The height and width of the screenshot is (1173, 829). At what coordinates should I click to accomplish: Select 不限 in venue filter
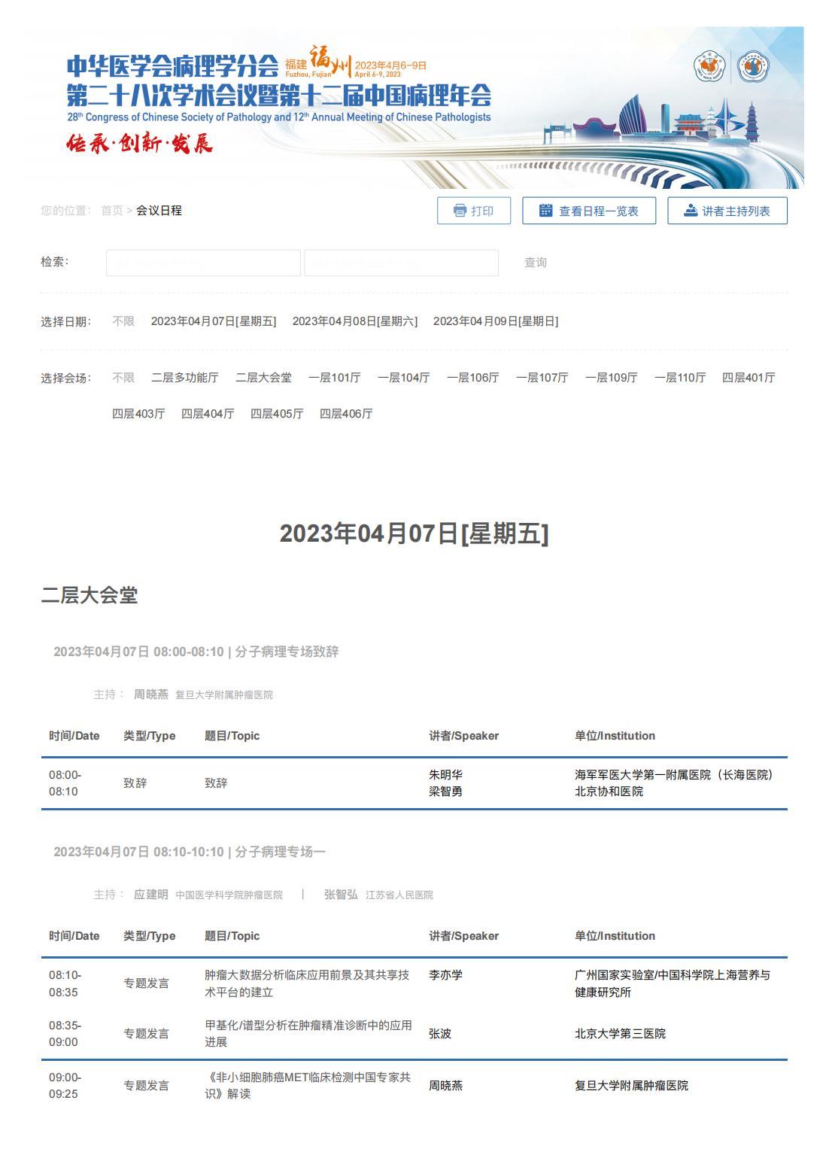(x=123, y=378)
